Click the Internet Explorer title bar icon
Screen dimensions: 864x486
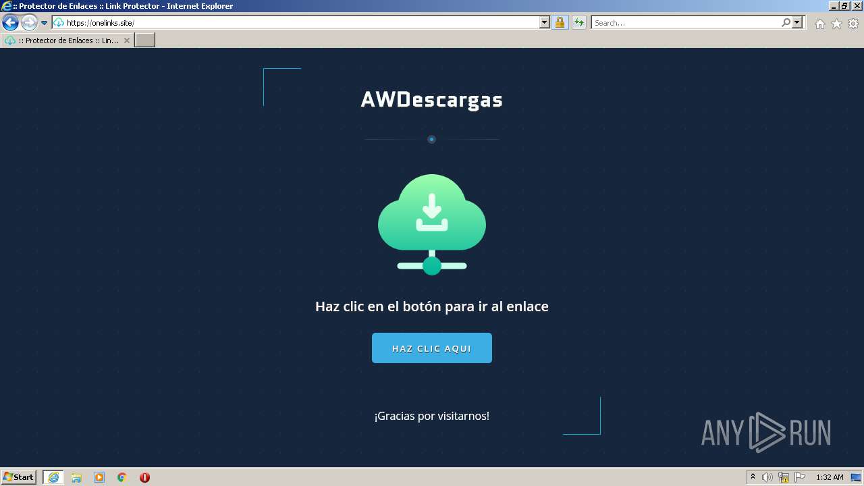point(7,6)
